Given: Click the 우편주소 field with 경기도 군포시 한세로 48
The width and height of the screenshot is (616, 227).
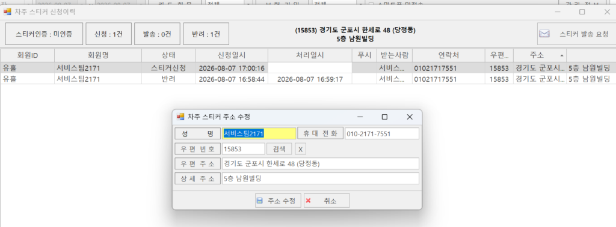Looking at the screenshot, I should [x=321, y=163].
